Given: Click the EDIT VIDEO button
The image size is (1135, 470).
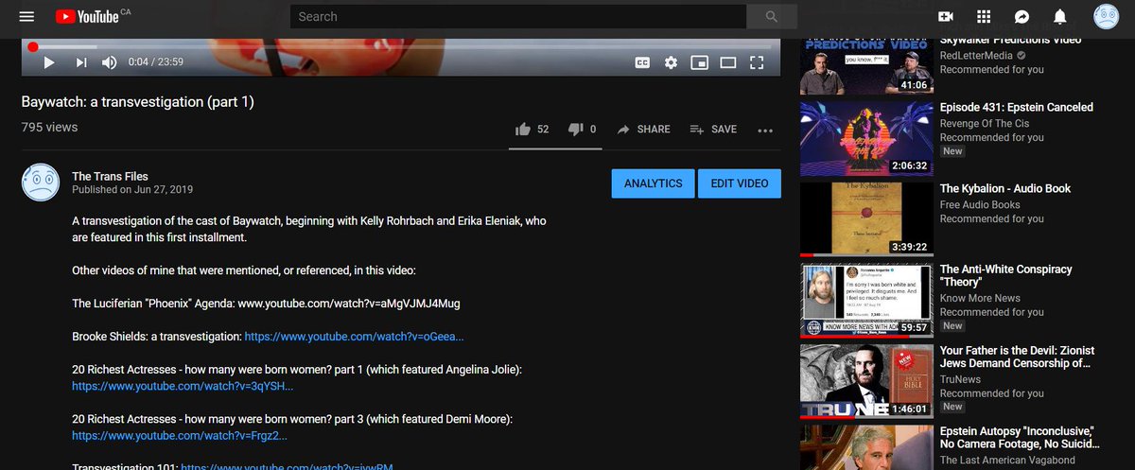Looking at the screenshot, I should click(x=740, y=183).
